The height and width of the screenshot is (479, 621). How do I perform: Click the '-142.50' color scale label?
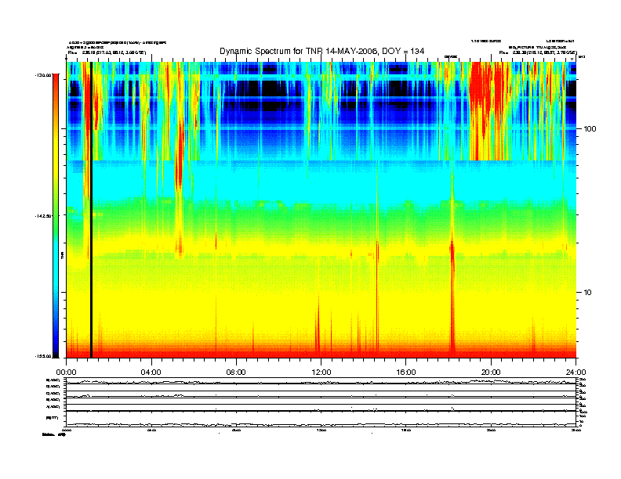43,216
